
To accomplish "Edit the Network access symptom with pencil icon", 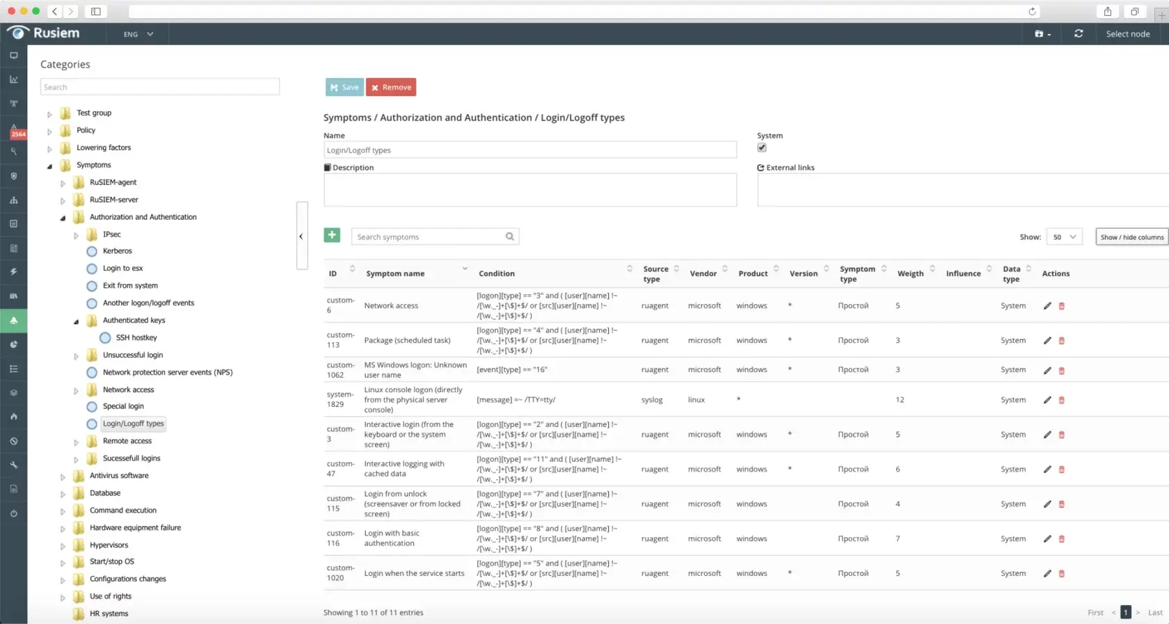I will 1047,306.
